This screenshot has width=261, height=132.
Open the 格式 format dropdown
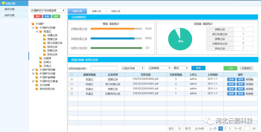click(181, 68)
